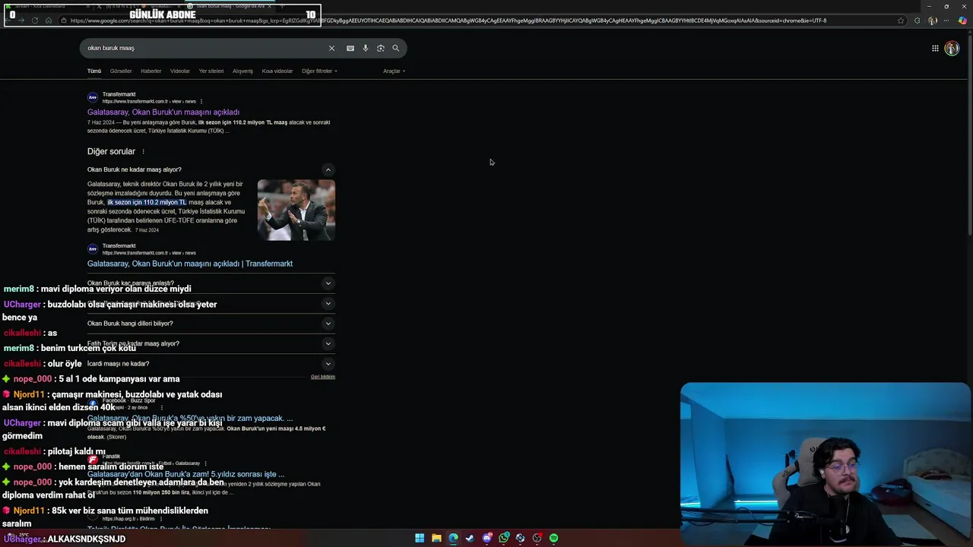Open Okan Buruk photo thumbnail
The height and width of the screenshot is (547, 973).
(296, 210)
